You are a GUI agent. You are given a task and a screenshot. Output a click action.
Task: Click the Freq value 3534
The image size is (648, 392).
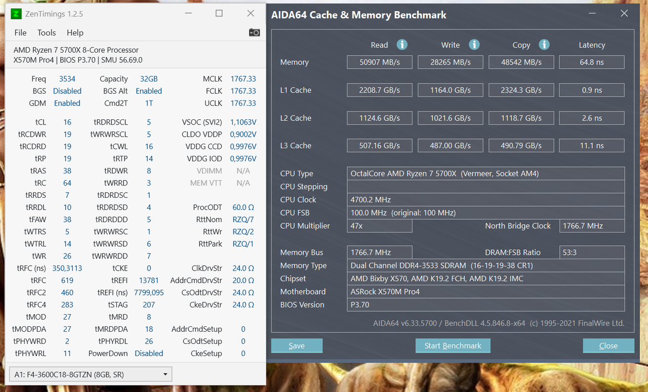[67, 79]
